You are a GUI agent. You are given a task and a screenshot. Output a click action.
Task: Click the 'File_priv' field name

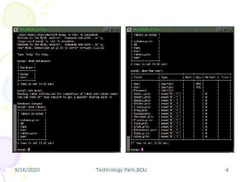[140, 123]
